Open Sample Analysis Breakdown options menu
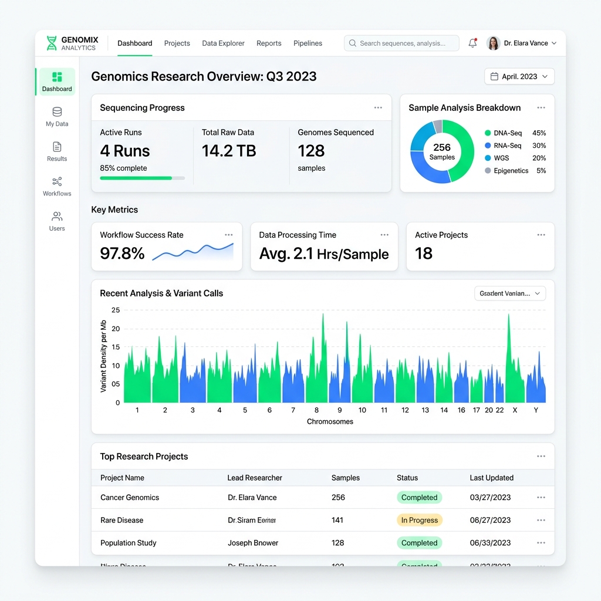Viewport: 601px width, 601px height. [x=541, y=108]
